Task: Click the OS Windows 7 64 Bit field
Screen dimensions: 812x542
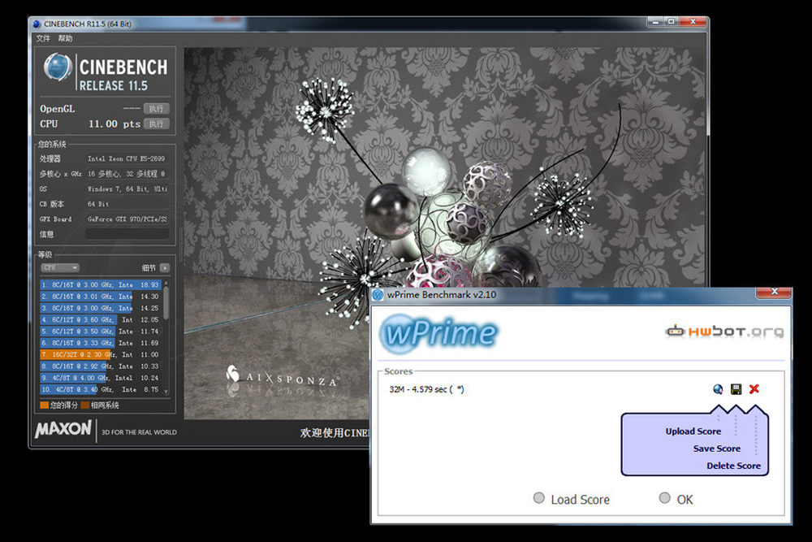Action: point(127,189)
